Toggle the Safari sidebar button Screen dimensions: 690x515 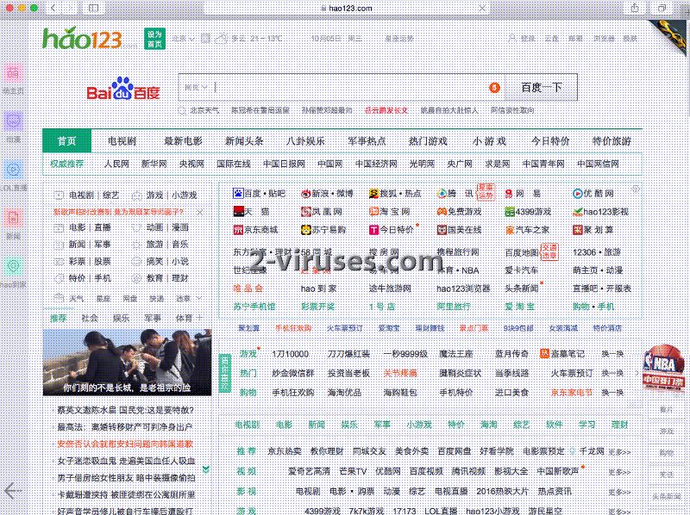tap(93, 8)
